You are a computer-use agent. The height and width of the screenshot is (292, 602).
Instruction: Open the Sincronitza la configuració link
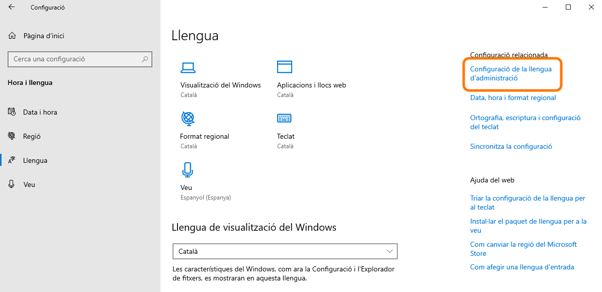coord(511,146)
